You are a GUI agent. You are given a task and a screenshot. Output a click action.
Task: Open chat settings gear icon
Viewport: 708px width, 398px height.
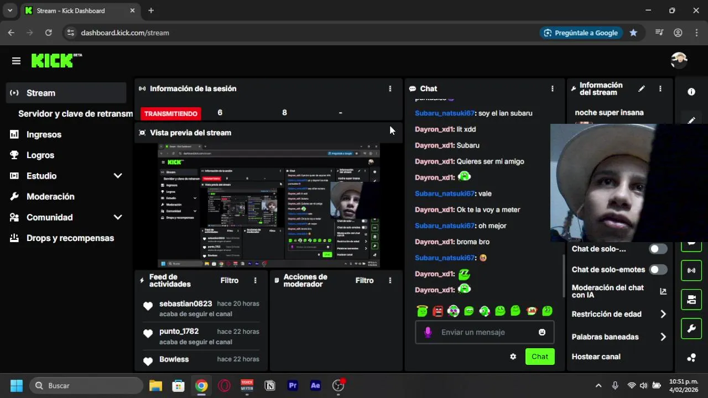pos(513,357)
